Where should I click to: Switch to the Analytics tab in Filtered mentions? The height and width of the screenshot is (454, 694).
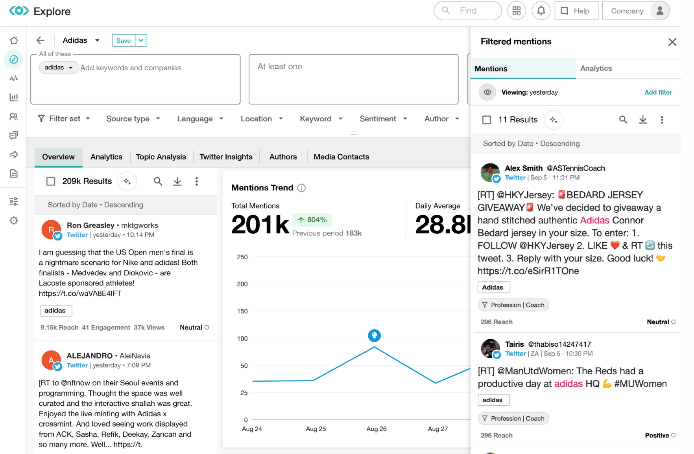596,68
